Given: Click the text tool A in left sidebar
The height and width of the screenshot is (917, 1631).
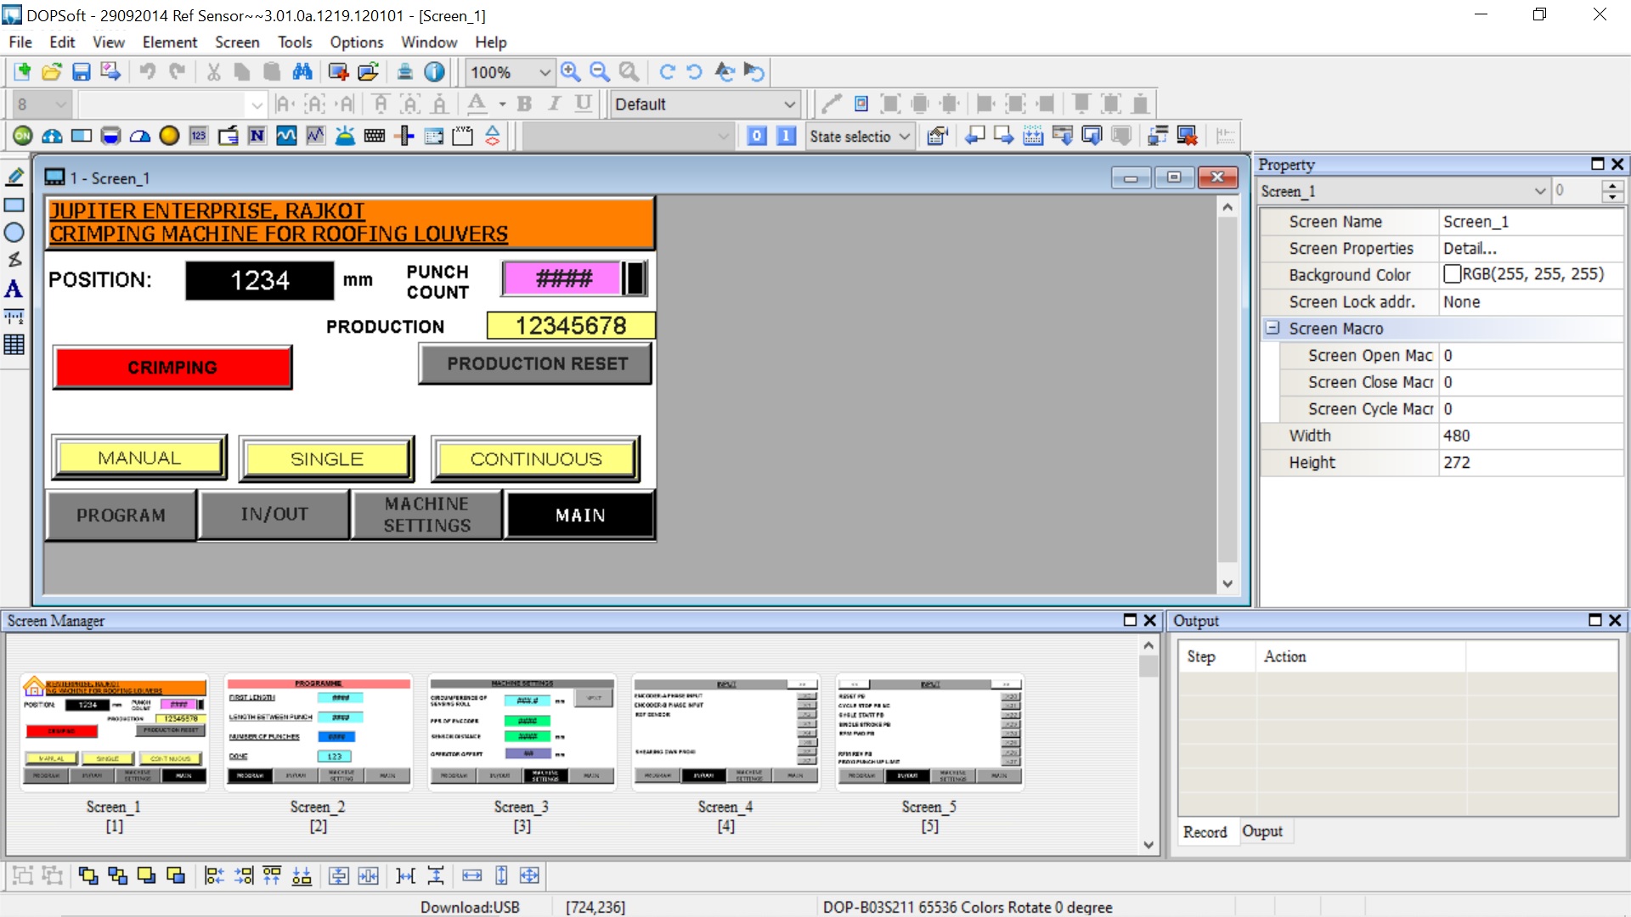Looking at the screenshot, I should pos(14,290).
